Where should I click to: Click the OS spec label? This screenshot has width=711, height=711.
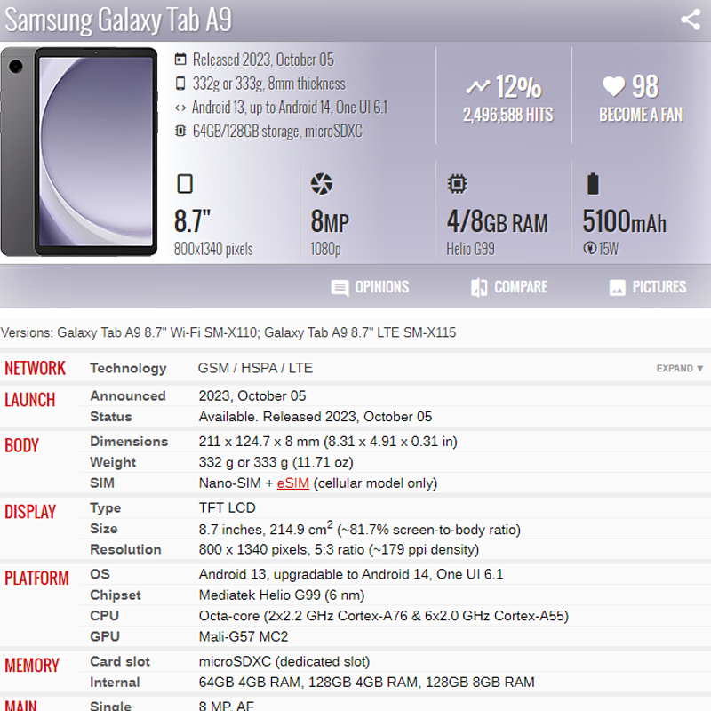tap(100, 574)
